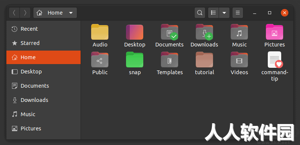Switch to list view mode
This screenshot has height=145, width=300.
(213, 13)
